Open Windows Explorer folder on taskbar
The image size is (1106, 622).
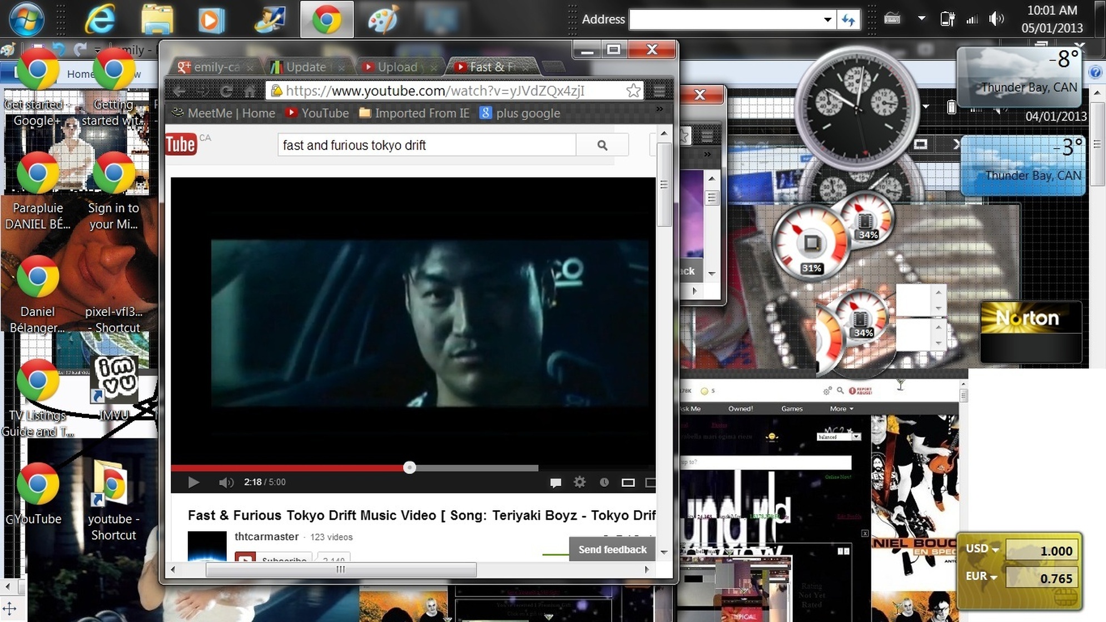click(x=157, y=19)
